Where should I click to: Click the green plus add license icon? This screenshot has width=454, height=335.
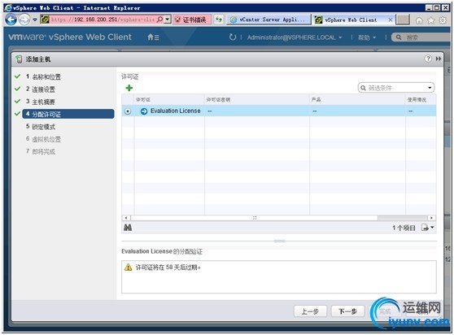pyautogui.click(x=129, y=88)
